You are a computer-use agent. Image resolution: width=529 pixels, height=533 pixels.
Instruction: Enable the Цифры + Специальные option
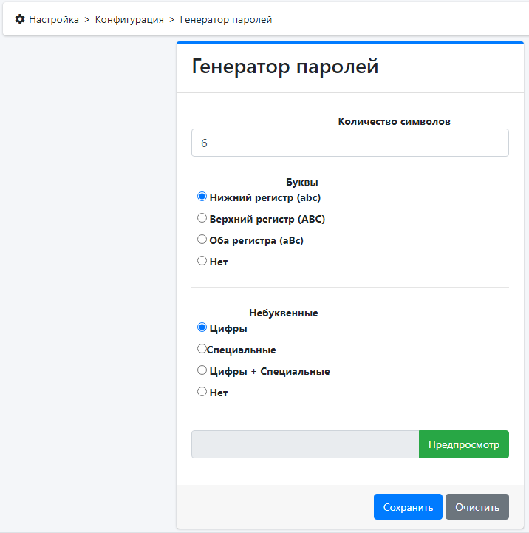point(202,370)
